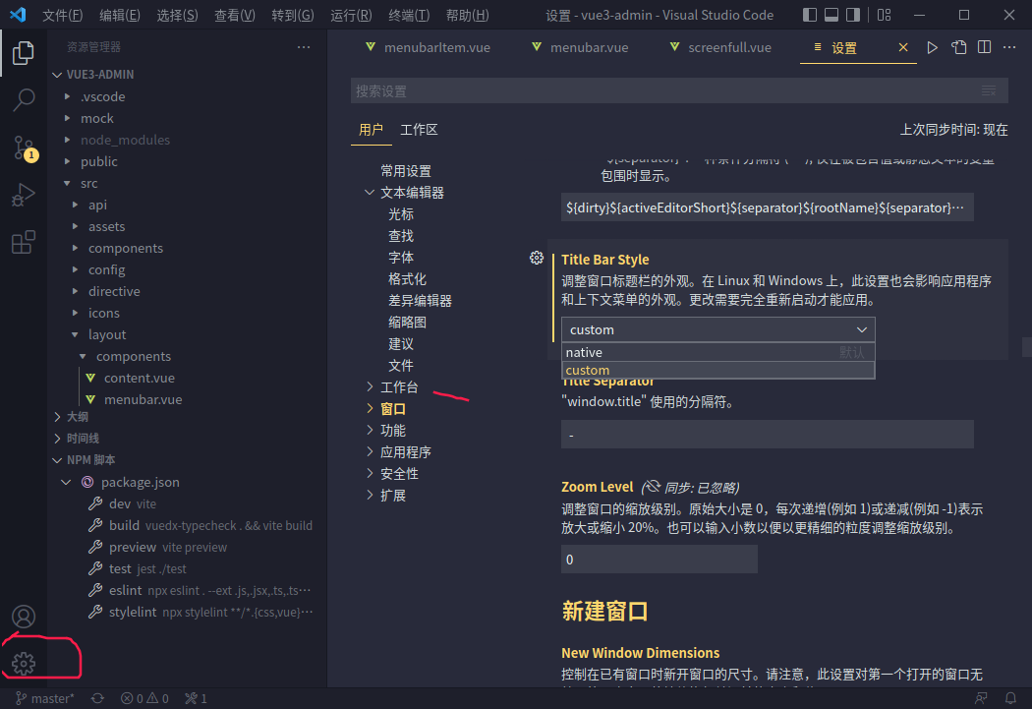Open menubar.vue file in explorer tree
1032x709 pixels.
point(143,399)
